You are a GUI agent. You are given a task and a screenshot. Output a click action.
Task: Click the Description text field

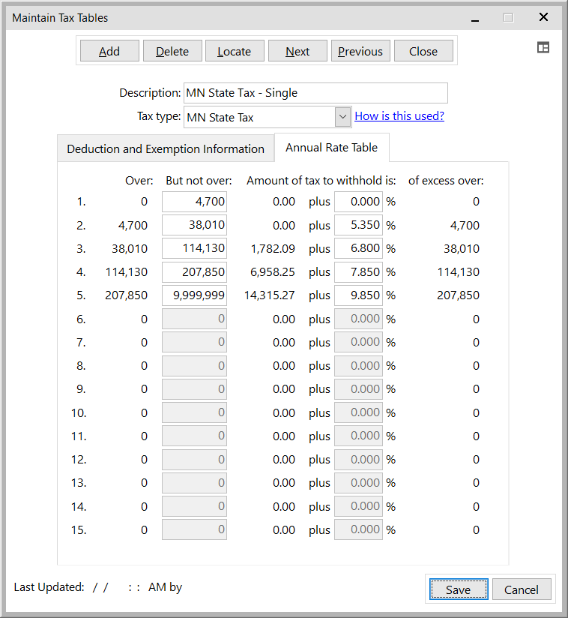point(315,93)
